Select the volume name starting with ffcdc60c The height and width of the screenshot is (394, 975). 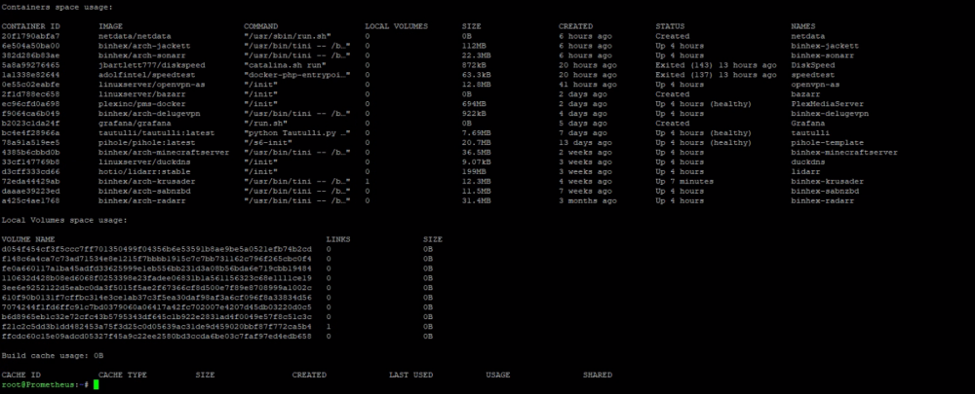(x=157, y=337)
